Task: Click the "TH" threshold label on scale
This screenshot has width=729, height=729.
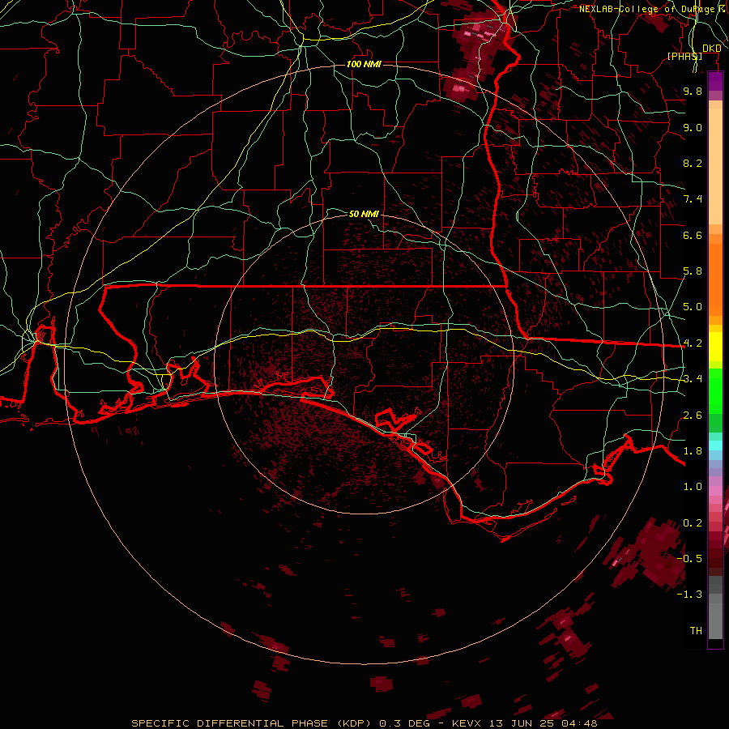Action: (696, 631)
